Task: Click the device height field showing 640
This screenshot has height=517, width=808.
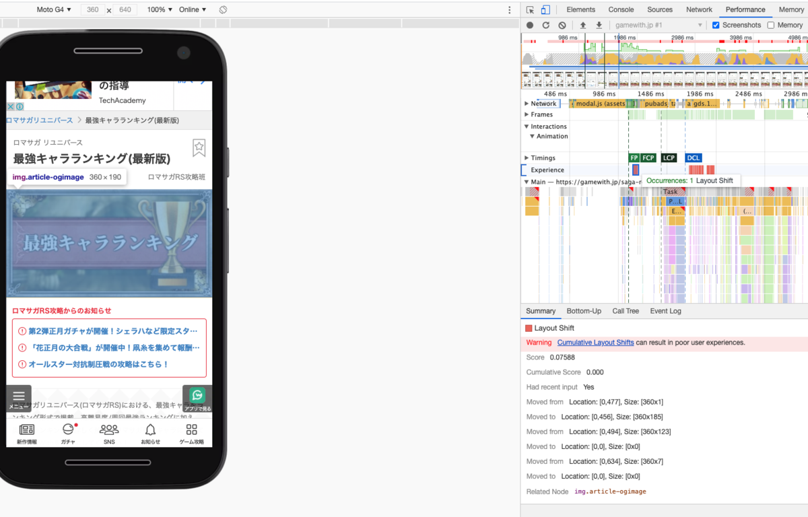Action: click(125, 9)
